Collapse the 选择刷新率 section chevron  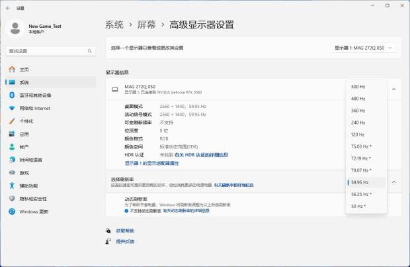tap(393, 182)
